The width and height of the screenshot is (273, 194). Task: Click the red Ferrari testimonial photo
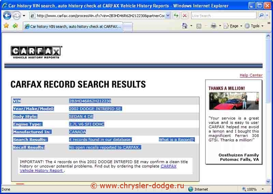(x=234, y=101)
